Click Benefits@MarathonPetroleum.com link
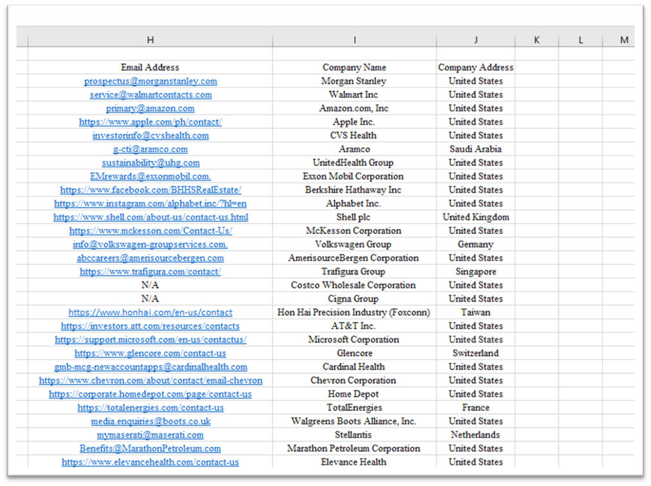Image resolution: width=651 pixels, height=486 pixels. coord(150,449)
